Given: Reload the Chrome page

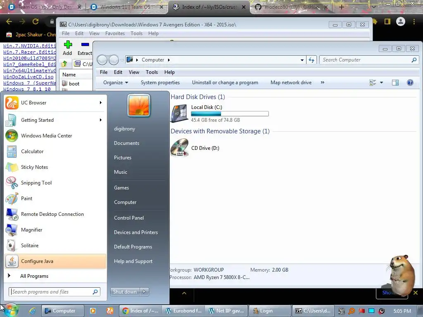Looking at the screenshot, I should pos(36,21).
